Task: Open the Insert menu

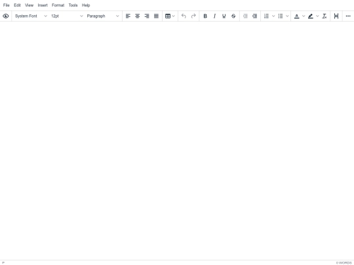Action: [43, 5]
